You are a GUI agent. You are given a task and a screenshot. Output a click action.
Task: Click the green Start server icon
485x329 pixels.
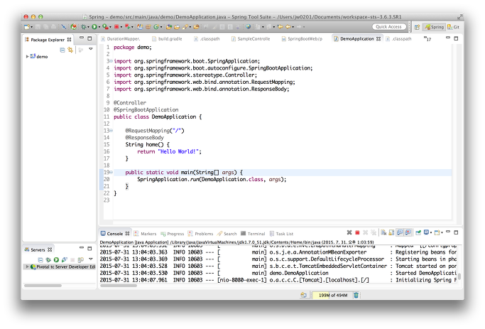(x=56, y=259)
